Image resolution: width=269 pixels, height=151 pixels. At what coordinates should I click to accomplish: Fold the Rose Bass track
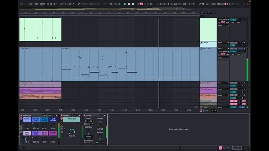pos(201,49)
